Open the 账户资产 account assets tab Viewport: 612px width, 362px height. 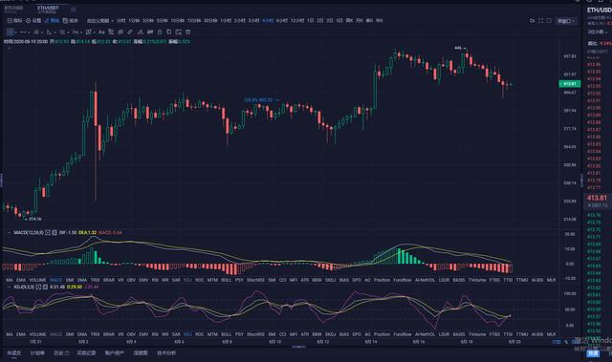tap(115, 353)
